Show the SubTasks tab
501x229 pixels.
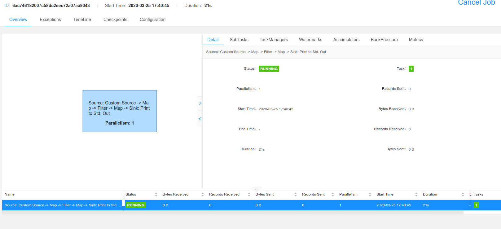[x=239, y=40]
